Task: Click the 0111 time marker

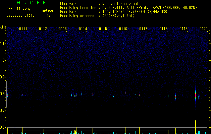Action: (x=23, y=29)
